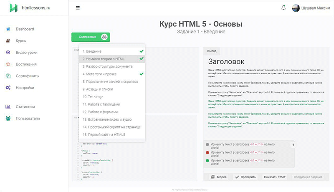Click the gray status task indicator
Screen dimensions: 334x192
tap(207, 144)
